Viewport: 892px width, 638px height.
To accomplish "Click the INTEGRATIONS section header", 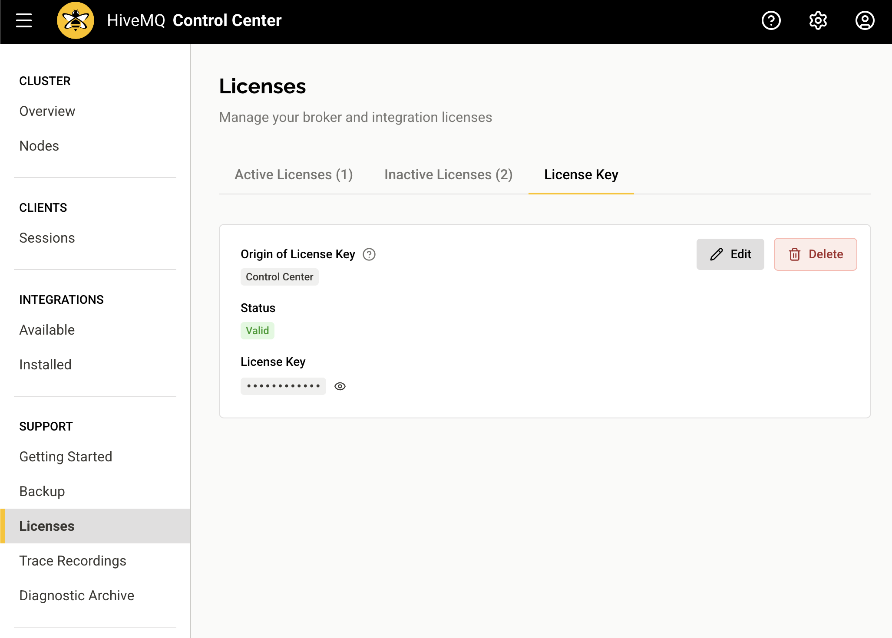I will 61,299.
